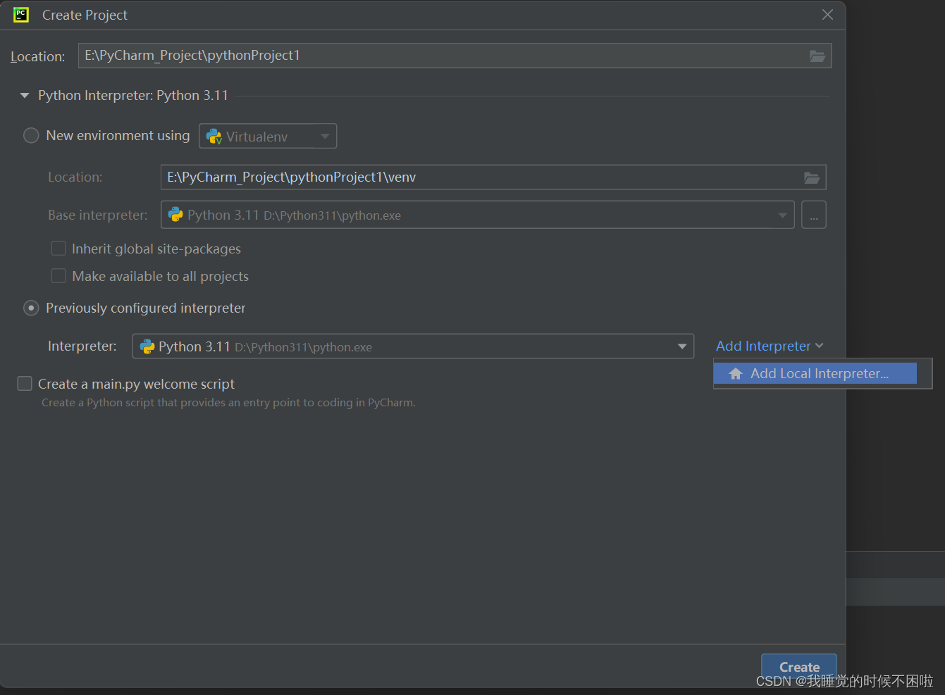Browse folder for project Location field
945x695 pixels.
817,56
